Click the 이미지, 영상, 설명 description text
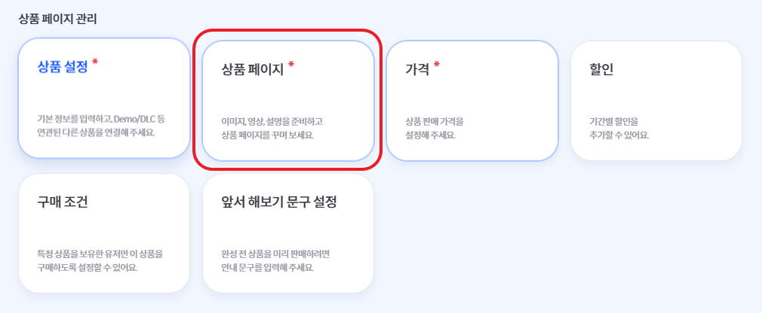 [x=272, y=128]
